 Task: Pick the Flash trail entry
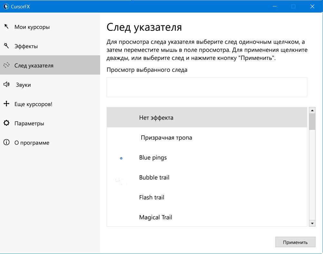point(207,197)
